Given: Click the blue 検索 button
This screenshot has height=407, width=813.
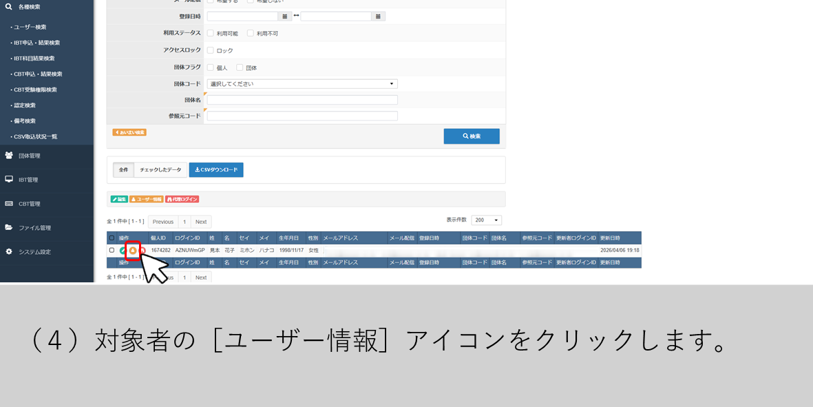Looking at the screenshot, I should 472,136.
